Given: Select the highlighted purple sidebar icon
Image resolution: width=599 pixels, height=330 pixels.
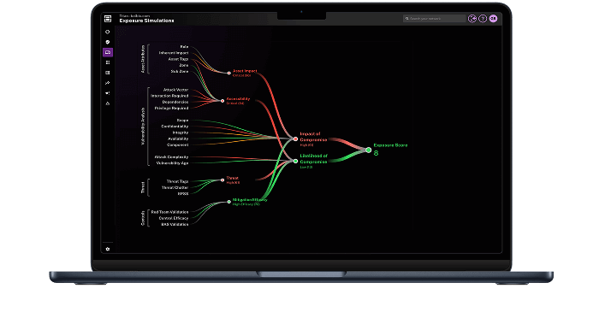Looking at the screenshot, I should (108, 52).
